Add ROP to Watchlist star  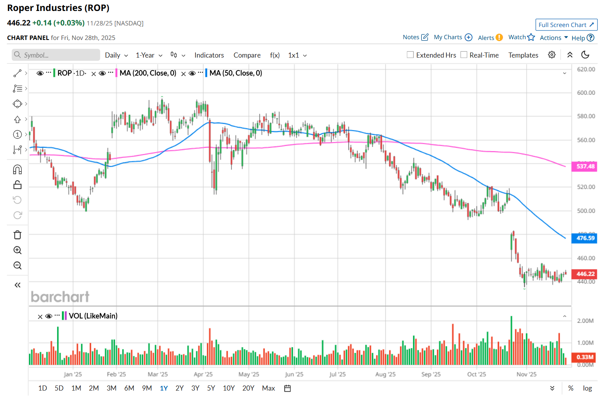(522, 37)
